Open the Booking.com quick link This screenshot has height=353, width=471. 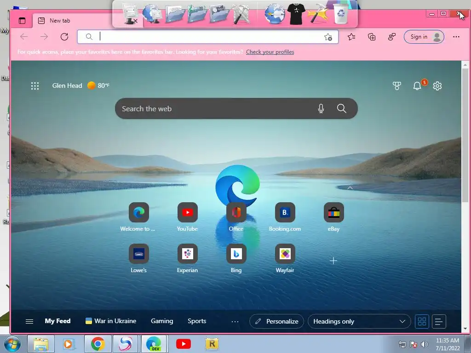285,217
